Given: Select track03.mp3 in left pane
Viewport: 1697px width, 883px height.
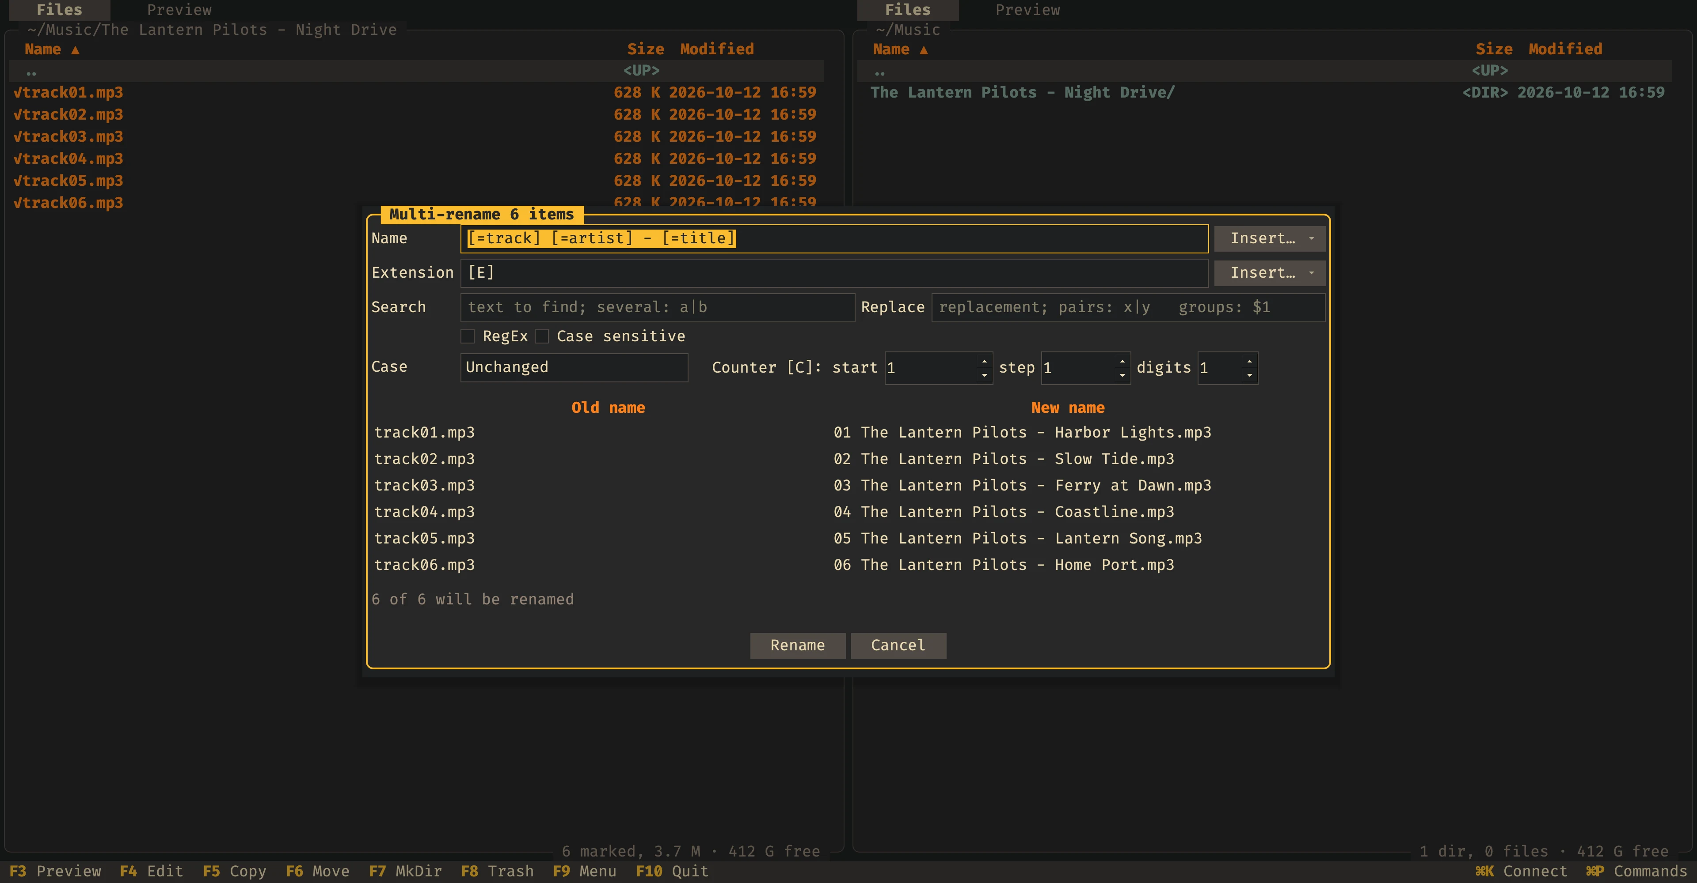Looking at the screenshot, I should pyautogui.click(x=416, y=137).
